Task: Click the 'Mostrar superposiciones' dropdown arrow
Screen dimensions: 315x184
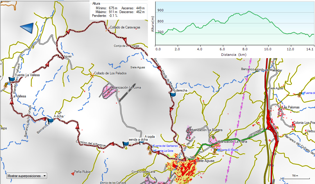Action: click(44, 176)
